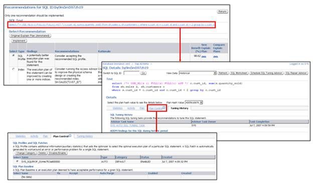
Task: Select the SQL Profile recommendation radio button
Action: (x=14, y=55)
